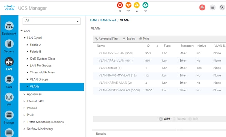
Task: Click the Info button
Action: [193, 119]
